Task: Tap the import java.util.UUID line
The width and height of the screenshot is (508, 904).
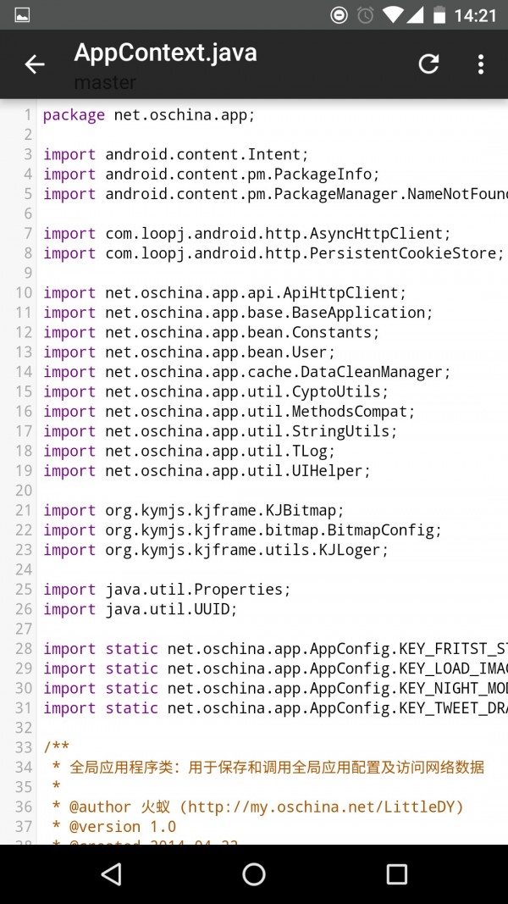Action: click(141, 609)
